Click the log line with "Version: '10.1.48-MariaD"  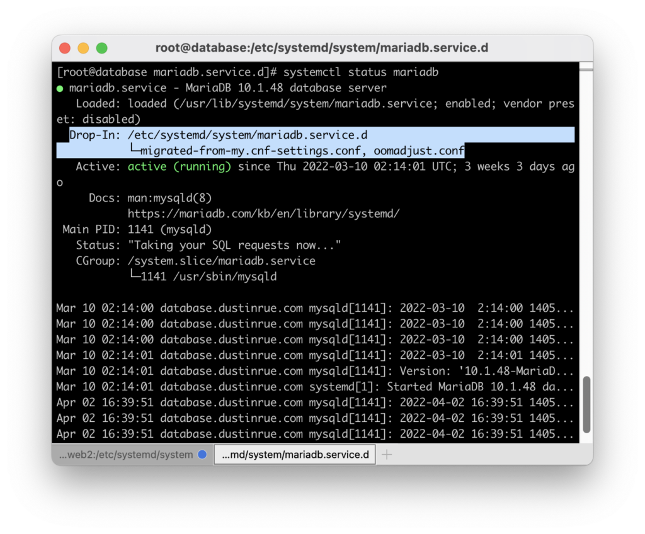[x=315, y=371]
